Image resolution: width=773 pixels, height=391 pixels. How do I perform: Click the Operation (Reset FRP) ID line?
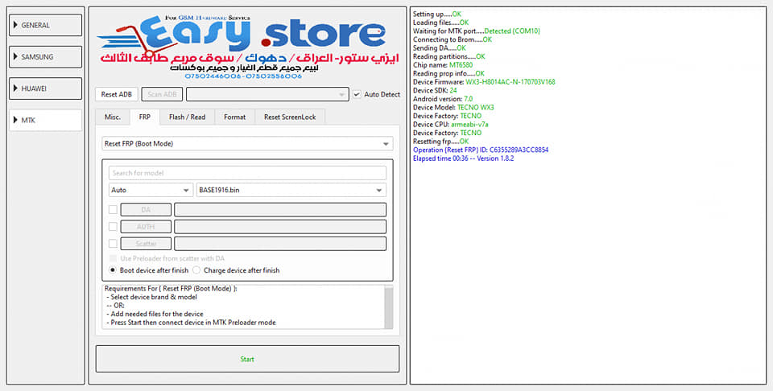pos(481,150)
